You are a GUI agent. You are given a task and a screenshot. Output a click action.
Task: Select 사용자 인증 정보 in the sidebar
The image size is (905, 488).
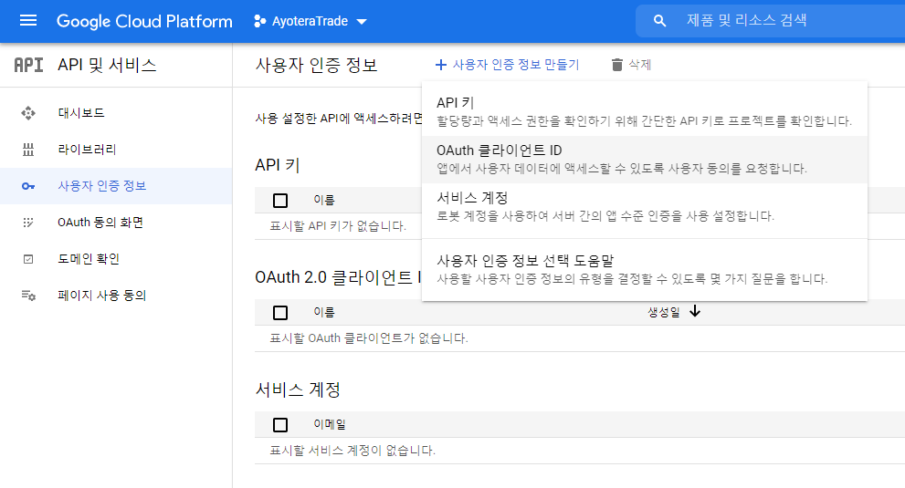pyautogui.click(x=116, y=186)
